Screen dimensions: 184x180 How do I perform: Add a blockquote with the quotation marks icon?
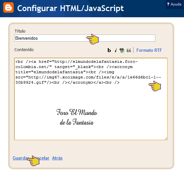[129, 50]
